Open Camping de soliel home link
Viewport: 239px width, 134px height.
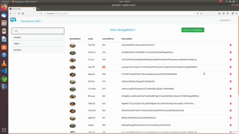tap(31, 21)
